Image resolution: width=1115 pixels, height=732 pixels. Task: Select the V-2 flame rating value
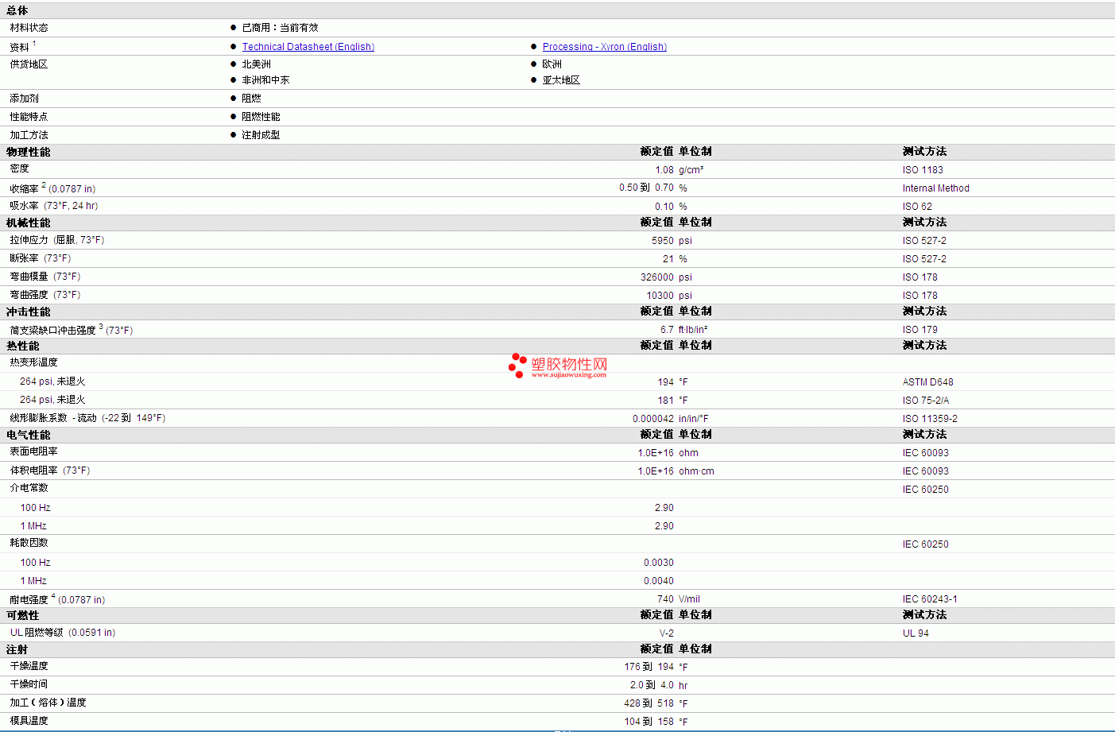point(666,633)
